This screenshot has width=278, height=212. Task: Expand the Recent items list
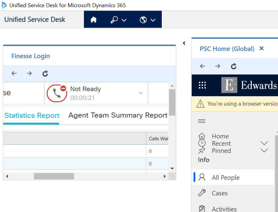(264, 143)
